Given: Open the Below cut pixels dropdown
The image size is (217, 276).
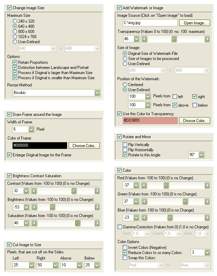Looking at the screenshot, I should pyautogui.click(x=97, y=265).
